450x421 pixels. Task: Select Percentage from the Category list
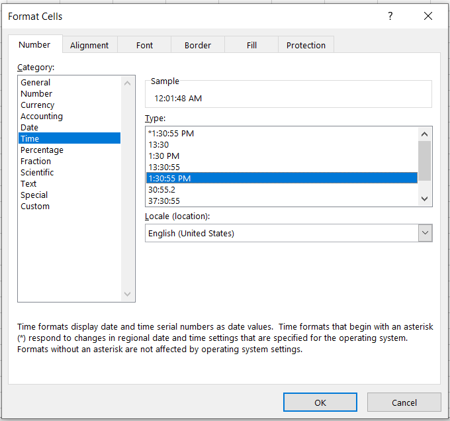42,150
